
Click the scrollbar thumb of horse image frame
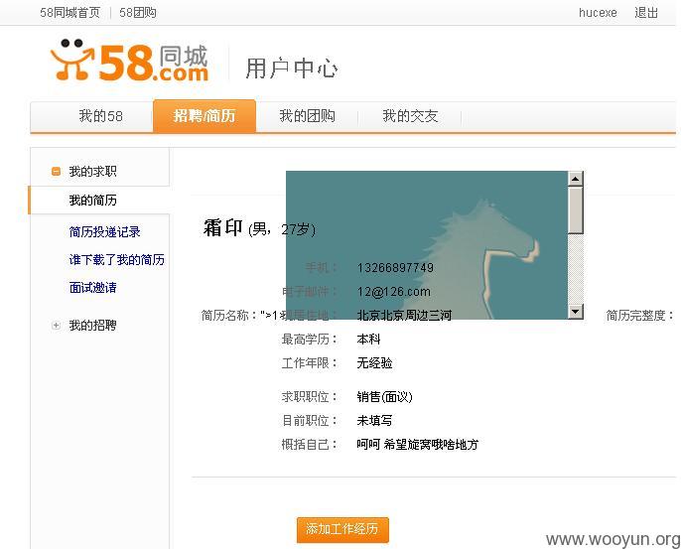[x=576, y=210]
